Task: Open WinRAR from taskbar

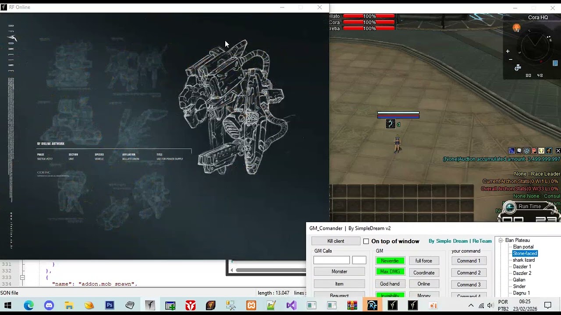Action: (352, 305)
